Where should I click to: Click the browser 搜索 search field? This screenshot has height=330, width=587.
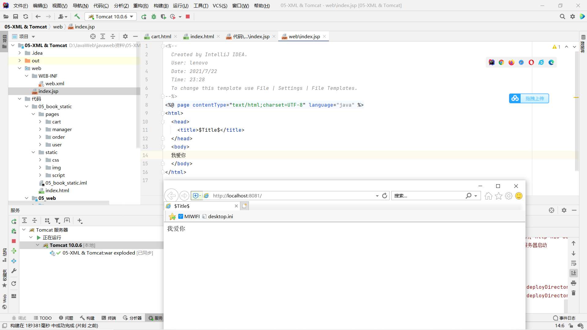428,196
